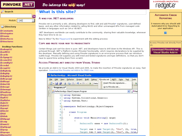The width and height of the screenshot is (182, 136).
Task: Open the redgate logo link
Action: 165,5
